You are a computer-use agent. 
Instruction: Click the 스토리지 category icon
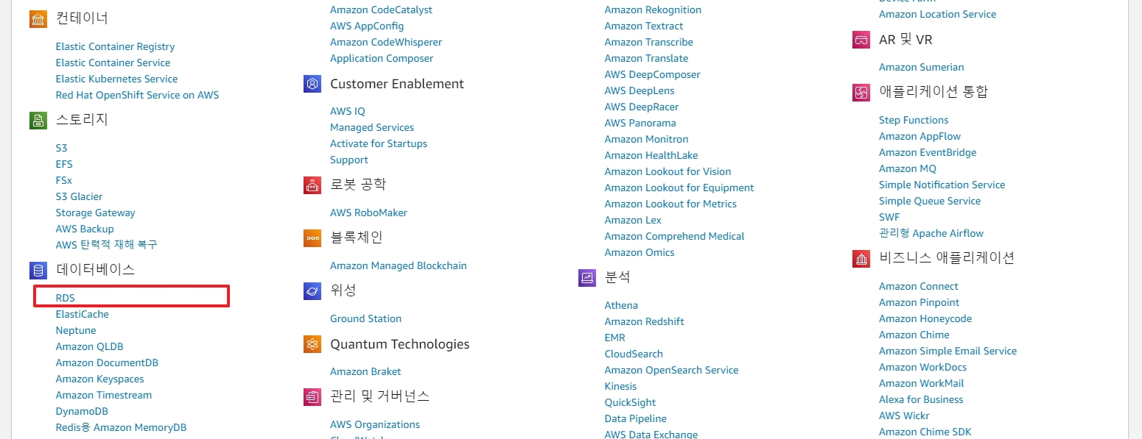pos(38,121)
